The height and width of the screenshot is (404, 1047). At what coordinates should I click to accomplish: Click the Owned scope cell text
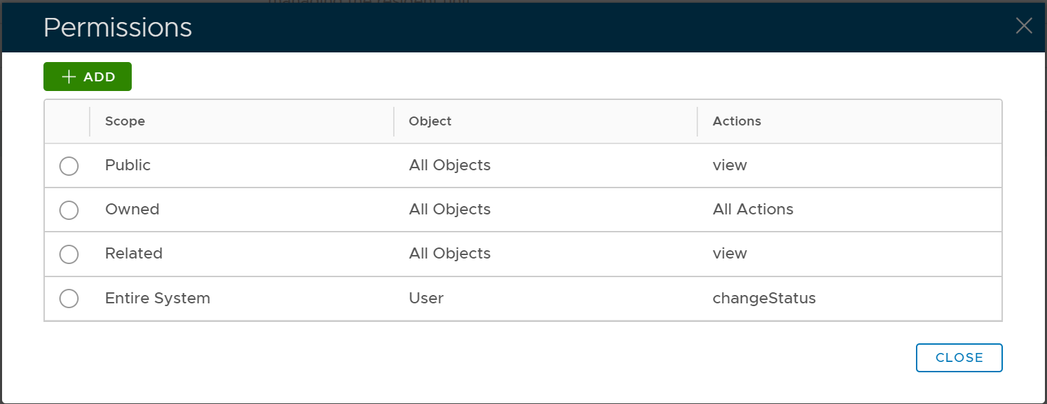pyautogui.click(x=132, y=210)
